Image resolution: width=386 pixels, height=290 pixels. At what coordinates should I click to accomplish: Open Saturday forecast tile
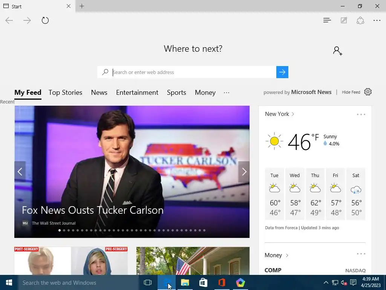(x=356, y=194)
